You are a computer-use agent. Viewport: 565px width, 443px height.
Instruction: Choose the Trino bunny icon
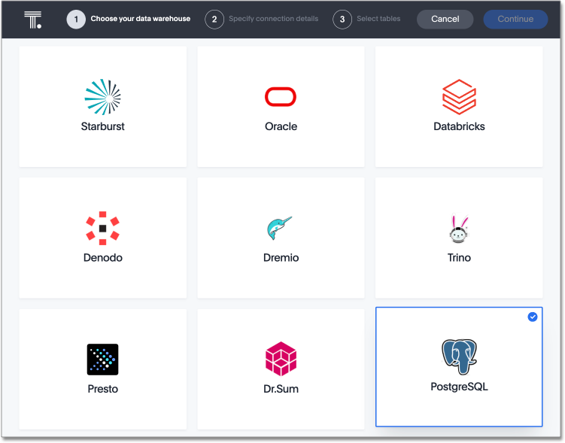[x=459, y=229]
